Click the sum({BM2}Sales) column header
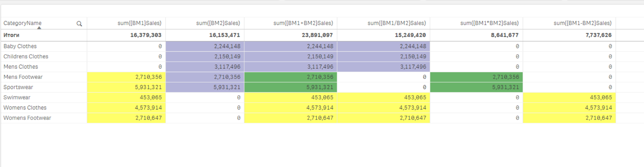This screenshot has height=167, width=644. click(x=218, y=23)
